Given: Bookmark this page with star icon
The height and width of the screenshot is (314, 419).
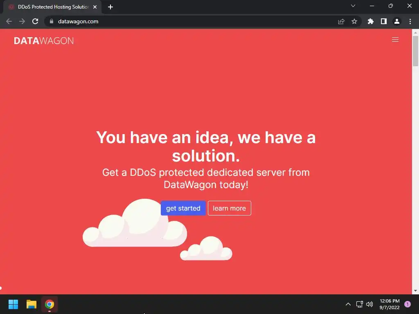Looking at the screenshot, I should (354, 21).
